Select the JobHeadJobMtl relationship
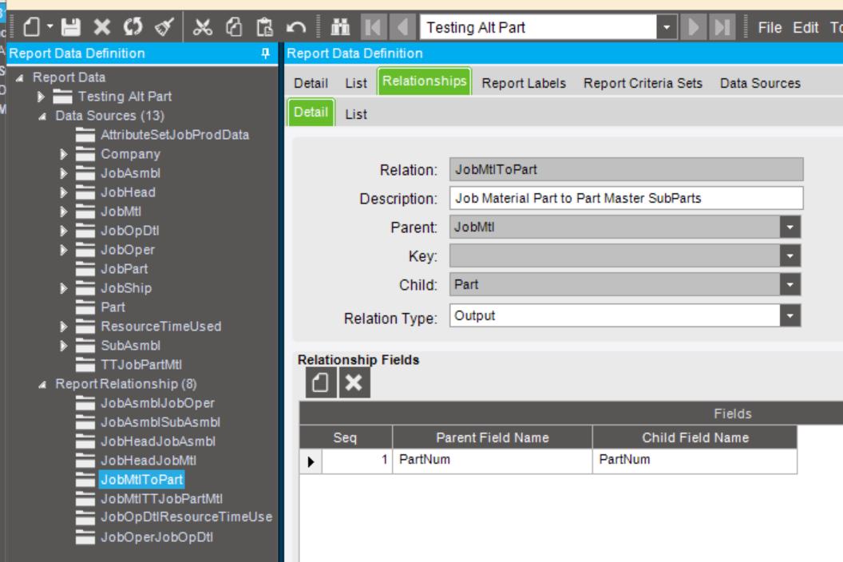 coord(148,461)
